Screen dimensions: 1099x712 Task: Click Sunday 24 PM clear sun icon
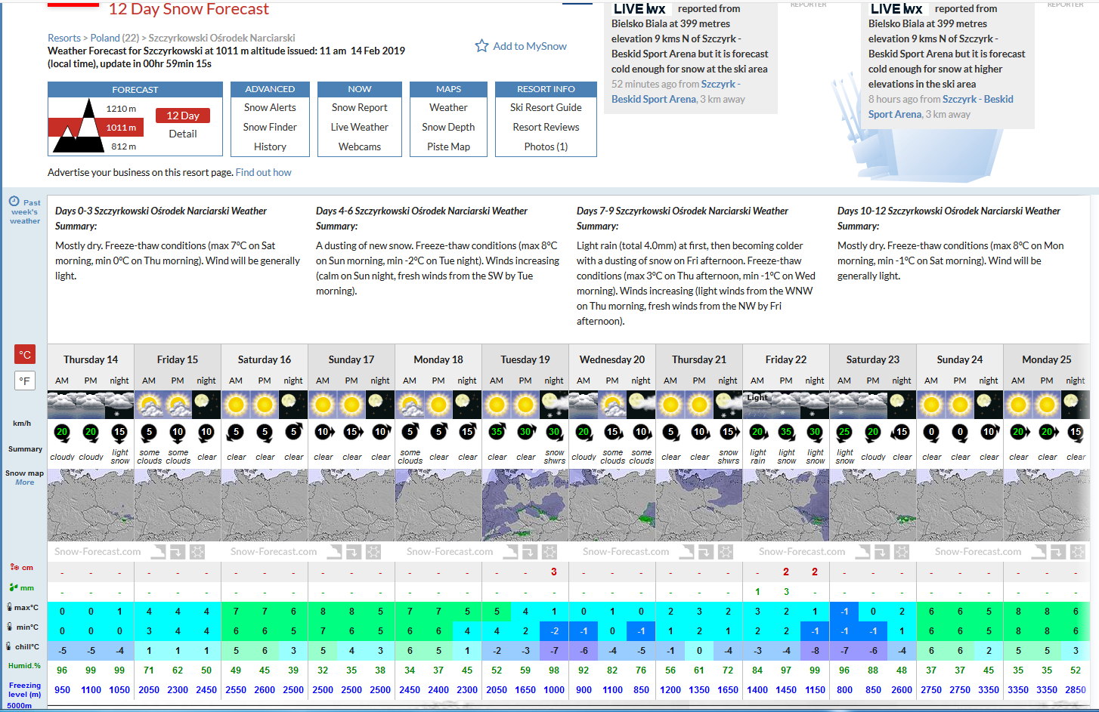(x=960, y=405)
